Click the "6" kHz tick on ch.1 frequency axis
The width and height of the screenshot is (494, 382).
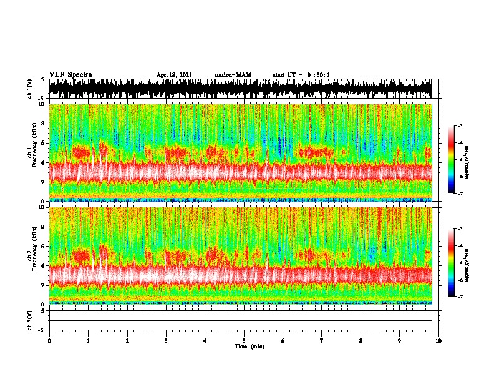coord(44,144)
